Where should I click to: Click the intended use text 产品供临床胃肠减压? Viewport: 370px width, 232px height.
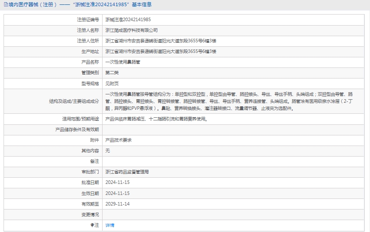[x=156, y=119]
